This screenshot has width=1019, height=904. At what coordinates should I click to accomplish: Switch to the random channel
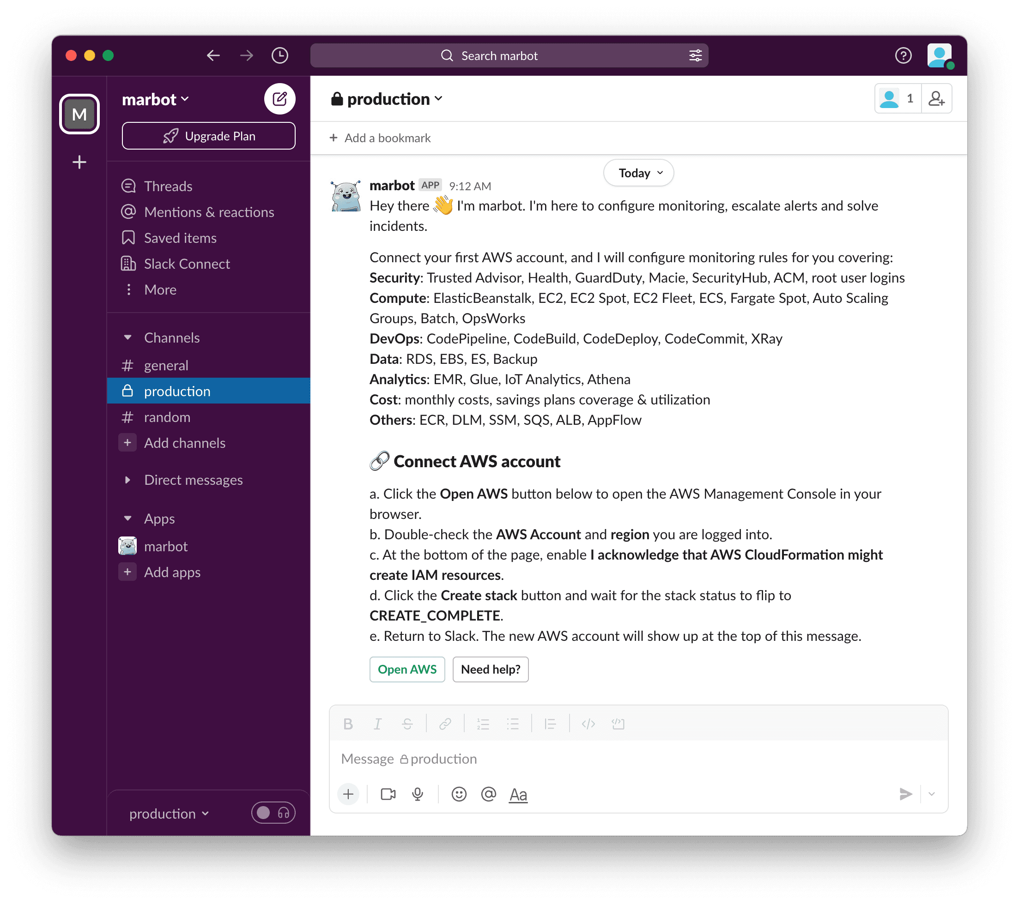208,416
